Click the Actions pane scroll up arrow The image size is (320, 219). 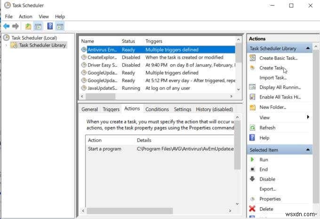click(x=316, y=46)
